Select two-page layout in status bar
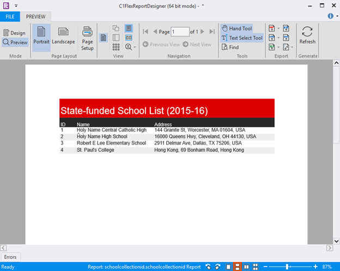 [x=246, y=267]
